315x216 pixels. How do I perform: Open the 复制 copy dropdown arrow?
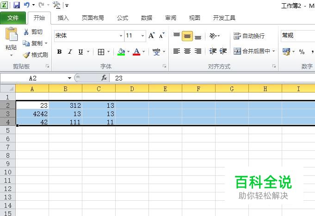pyautogui.click(x=46, y=43)
